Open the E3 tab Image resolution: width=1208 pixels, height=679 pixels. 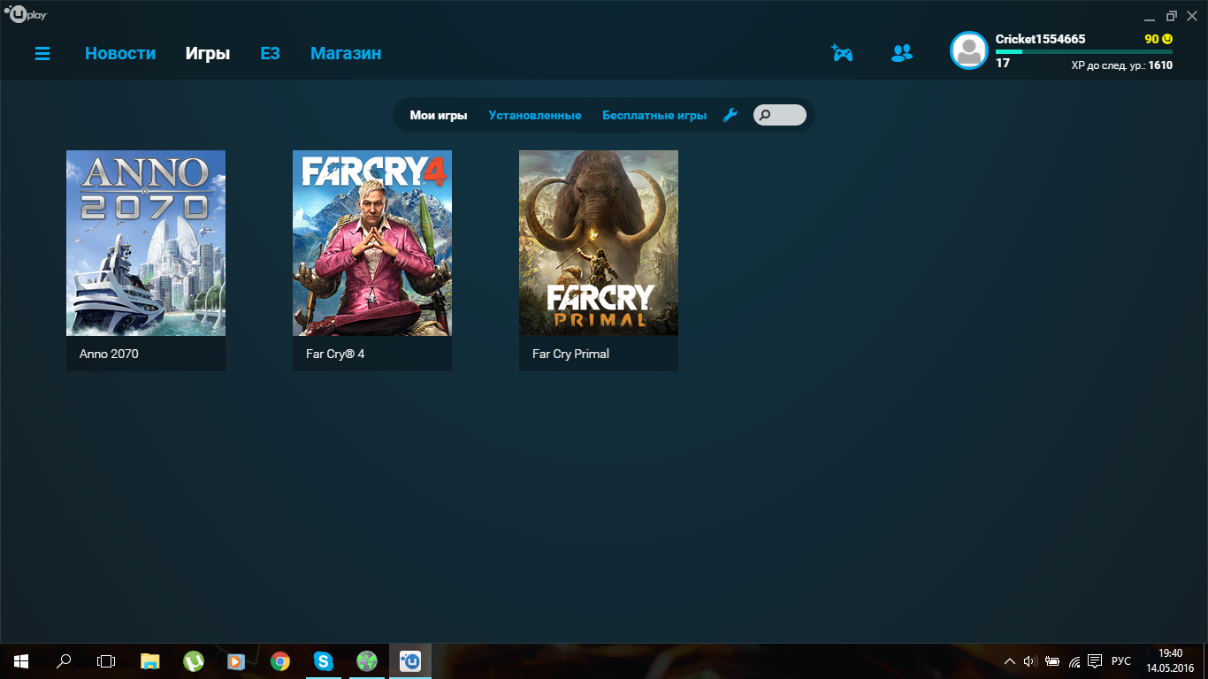270,53
